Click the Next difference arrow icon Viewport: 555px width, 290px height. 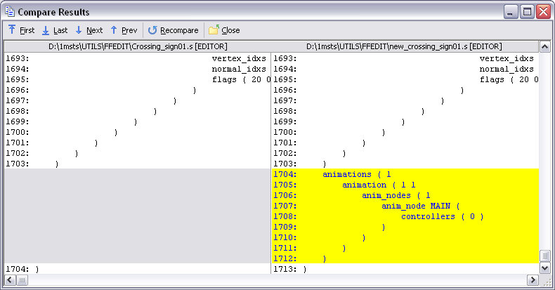click(79, 30)
